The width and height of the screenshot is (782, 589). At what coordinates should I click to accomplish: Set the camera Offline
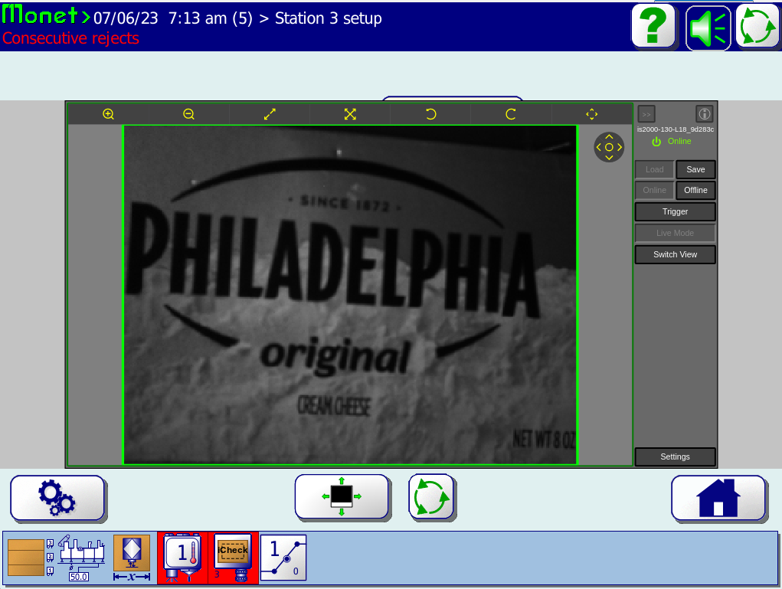[x=695, y=191]
